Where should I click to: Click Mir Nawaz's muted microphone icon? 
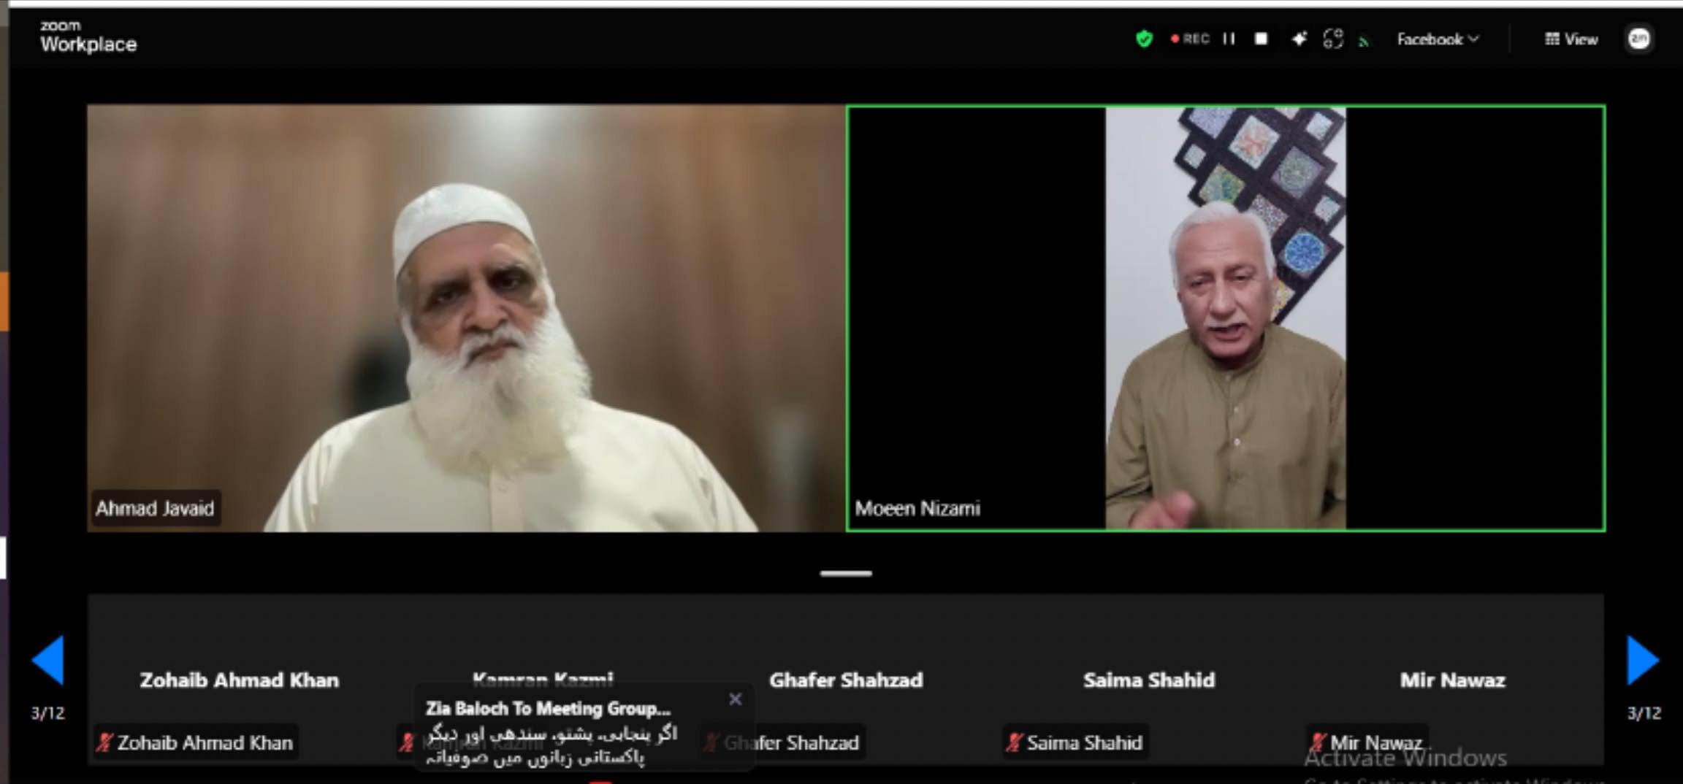pos(1317,742)
